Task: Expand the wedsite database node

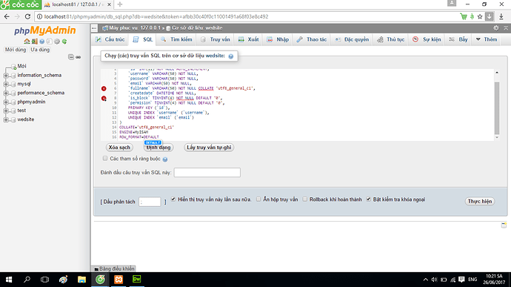Action: pos(6,119)
